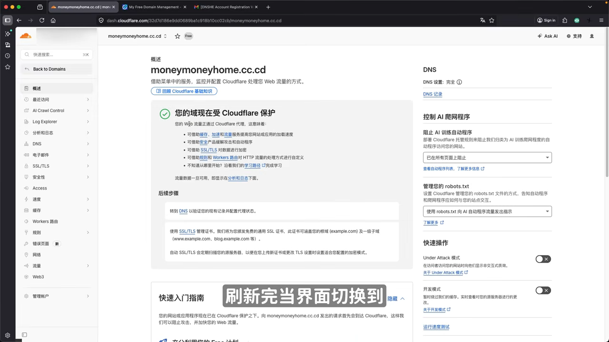Screen dimensions: 609x342
Task: Open 关于 Under Attack 模式 link
Action: pyautogui.click(x=445, y=273)
